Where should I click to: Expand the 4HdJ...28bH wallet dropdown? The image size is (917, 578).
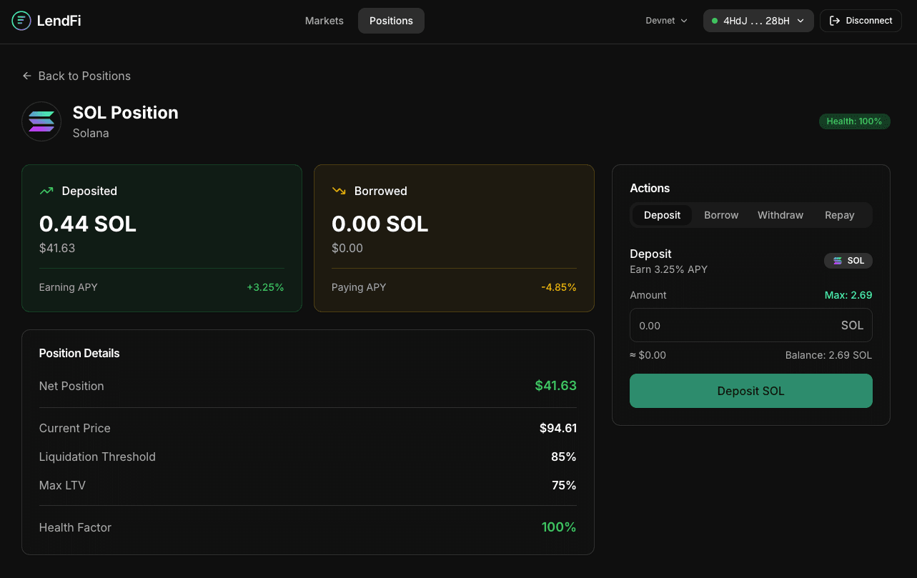[x=758, y=21]
